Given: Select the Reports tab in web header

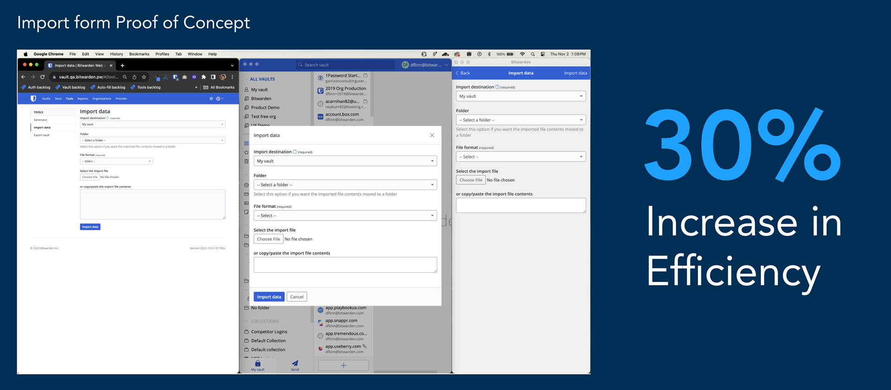Looking at the screenshot, I should pos(83,98).
